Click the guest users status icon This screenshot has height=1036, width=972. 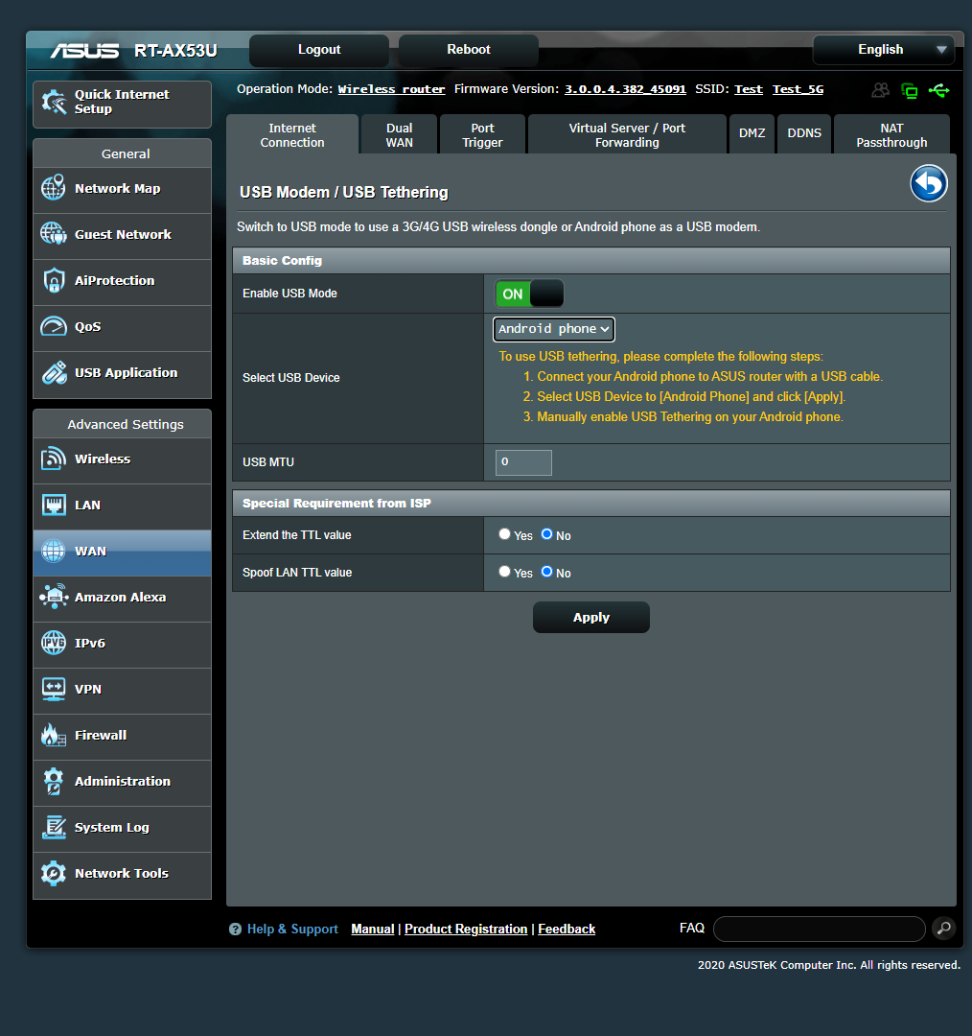pyautogui.click(x=880, y=90)
